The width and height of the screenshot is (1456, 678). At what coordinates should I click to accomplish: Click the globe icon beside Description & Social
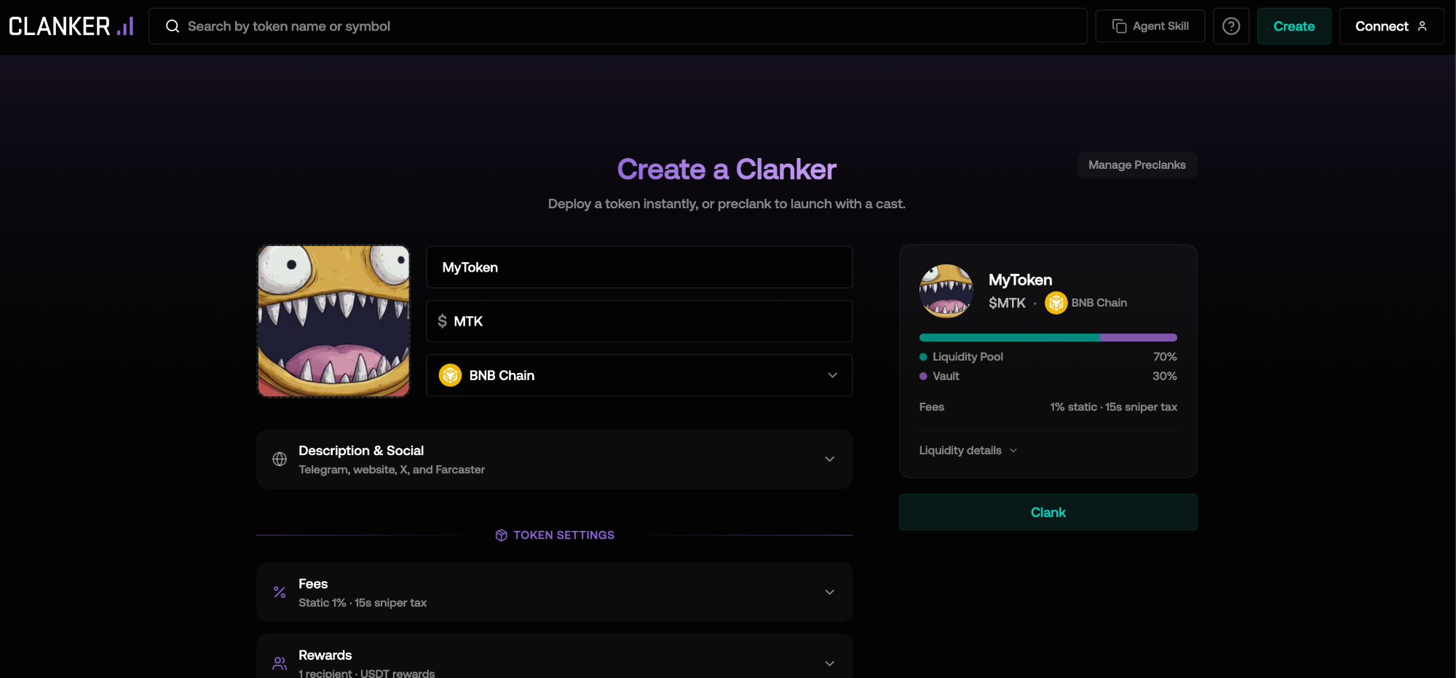click(280, 459)
